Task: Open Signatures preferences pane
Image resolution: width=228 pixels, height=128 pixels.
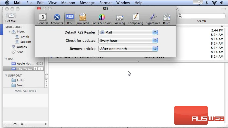Action: 153,19
